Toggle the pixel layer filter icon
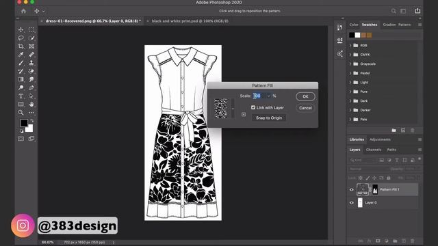438x246 pixels. 382,160
